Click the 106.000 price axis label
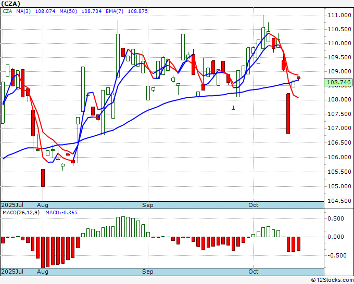The image size is (354, 284). coord(339,157)
